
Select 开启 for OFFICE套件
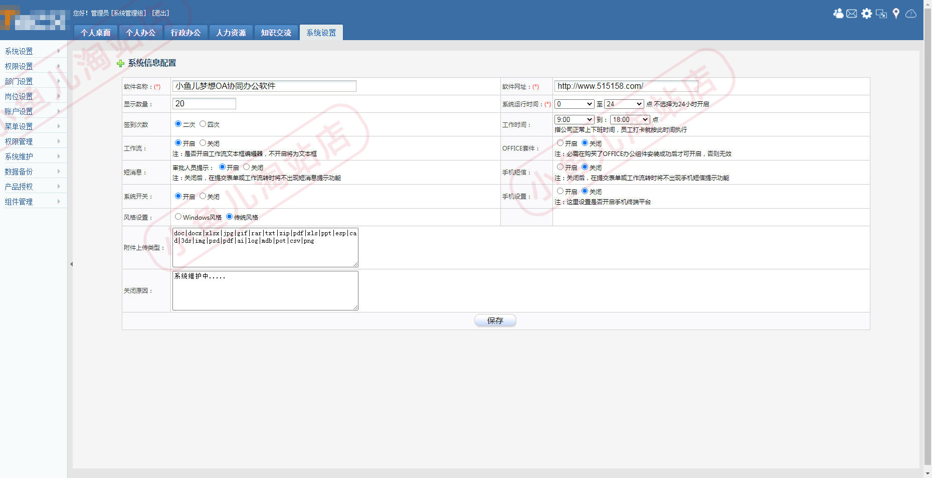point(560,143)
